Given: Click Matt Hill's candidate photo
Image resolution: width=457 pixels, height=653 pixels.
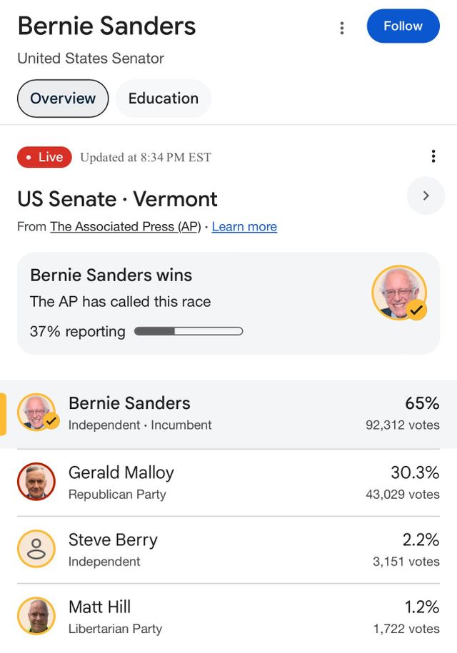Looking at the screenshot, I should point(36,616).
